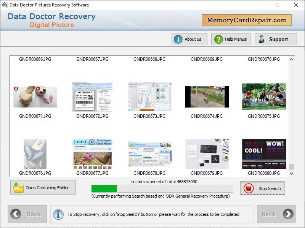The image size is (305, 228).
Task: Click the info icon beside the recovery status message
Action: [x=58, y=214]
